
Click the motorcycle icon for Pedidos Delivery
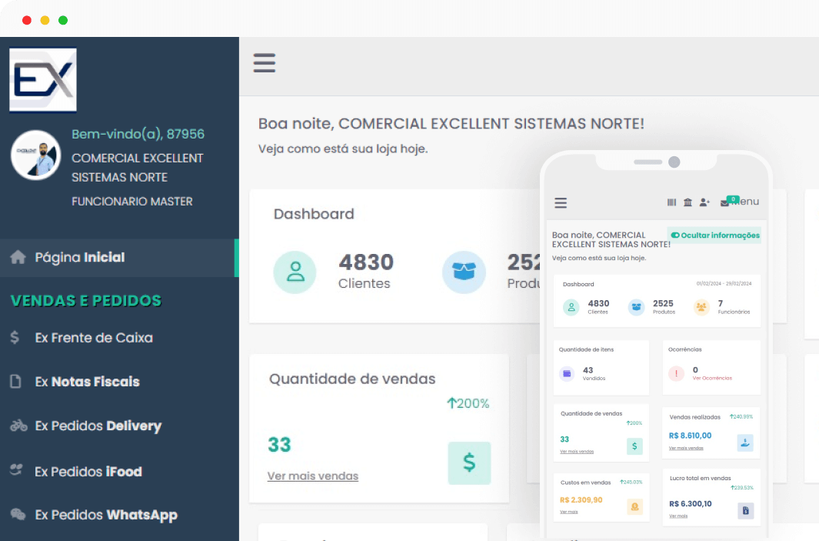click(x=18, y=426)
